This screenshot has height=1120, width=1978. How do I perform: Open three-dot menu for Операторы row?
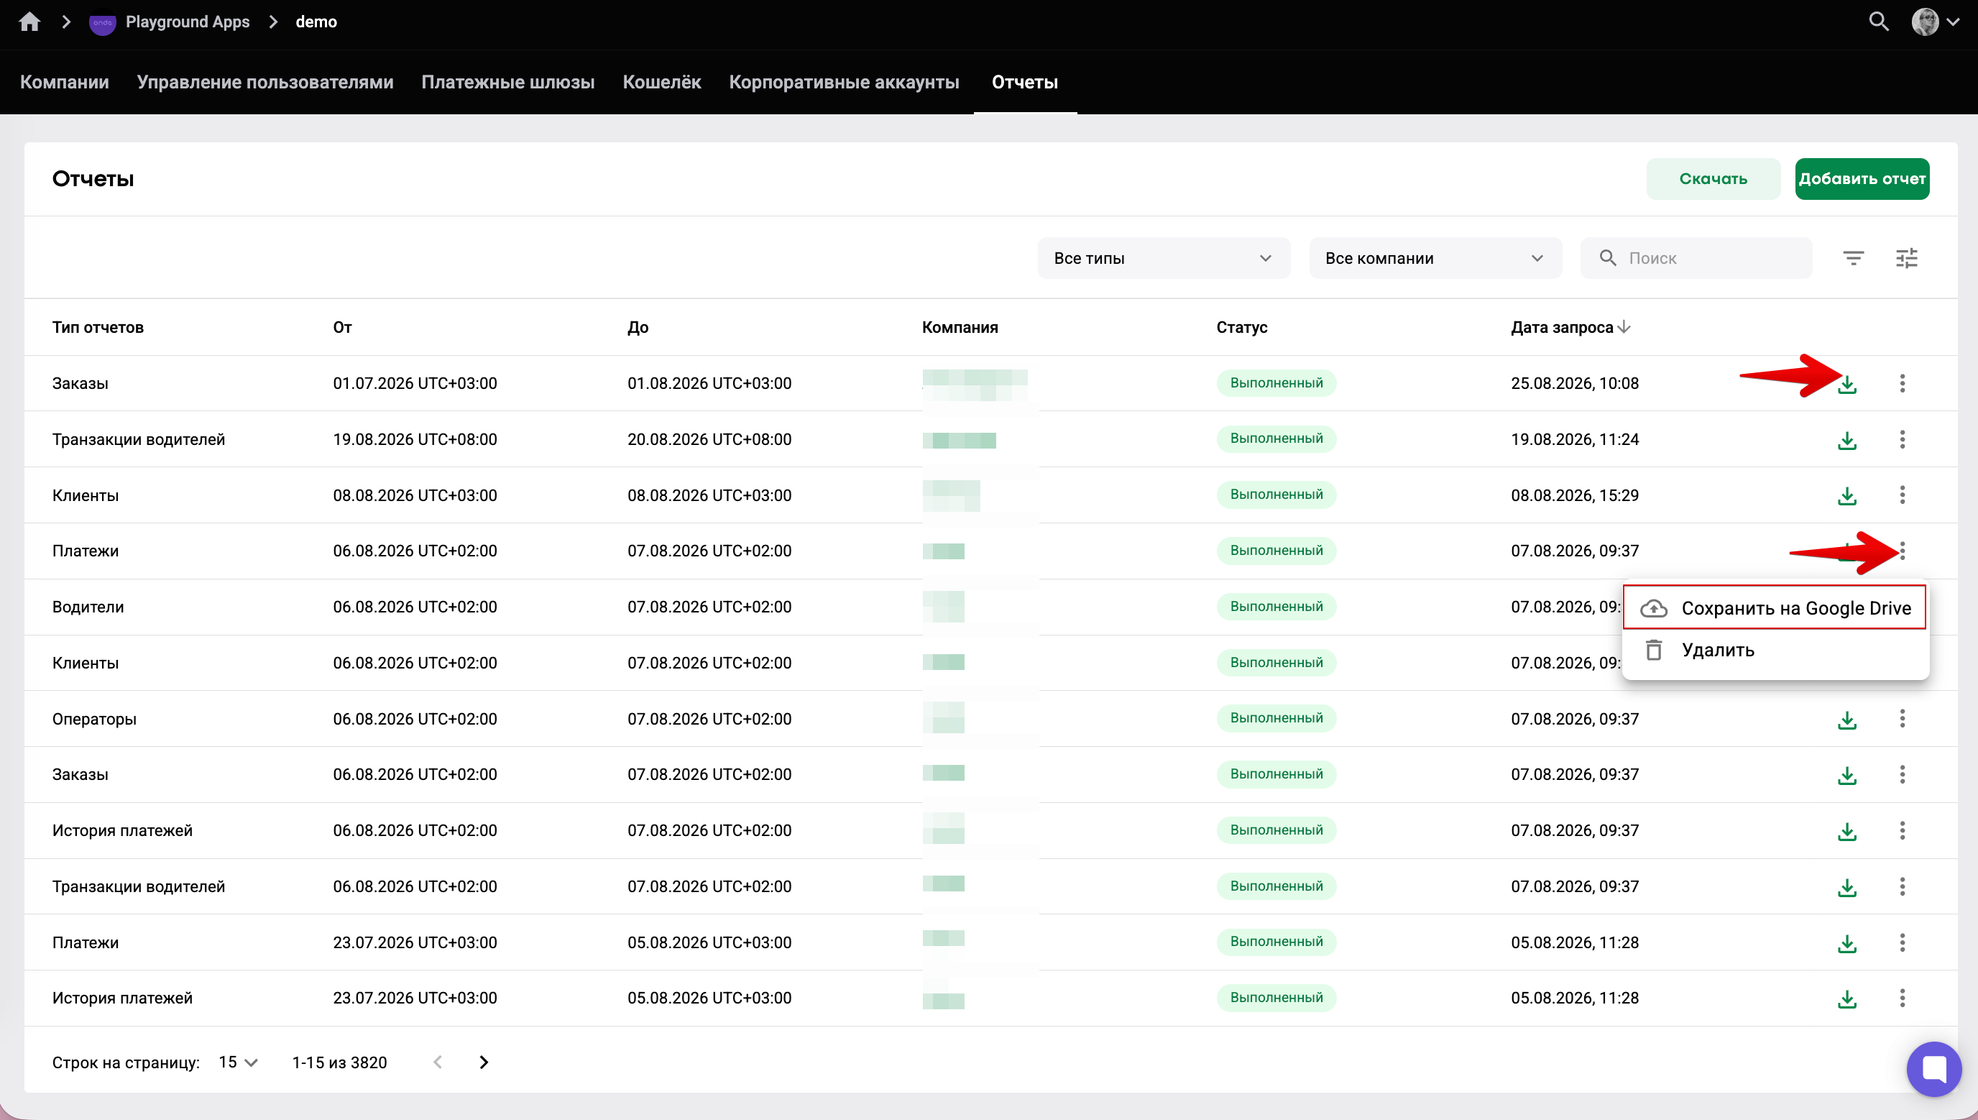1902,718
